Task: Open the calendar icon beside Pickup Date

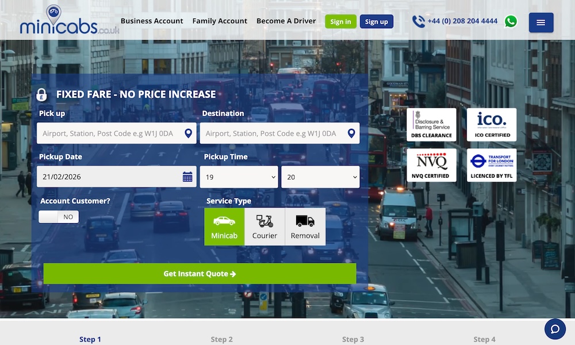Action: pyautogui.click(x=187, y=176)
